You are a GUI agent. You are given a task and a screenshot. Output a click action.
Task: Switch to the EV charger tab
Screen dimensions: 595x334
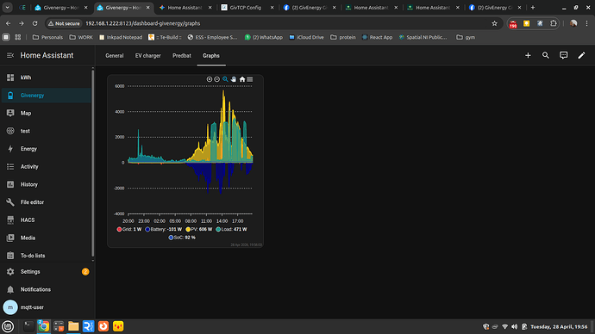point(148,56)
